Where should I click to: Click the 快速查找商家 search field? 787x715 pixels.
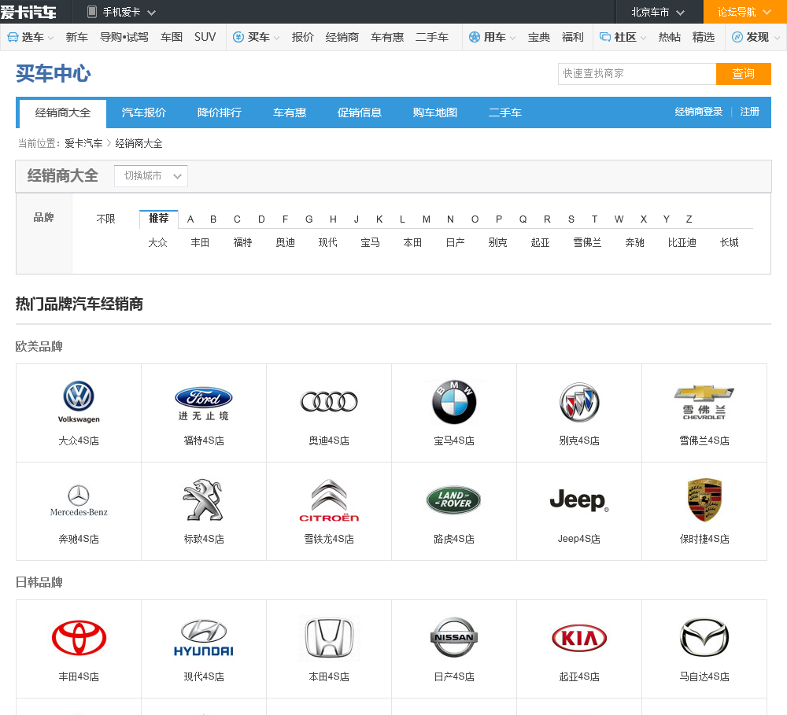tap(637, 74)
